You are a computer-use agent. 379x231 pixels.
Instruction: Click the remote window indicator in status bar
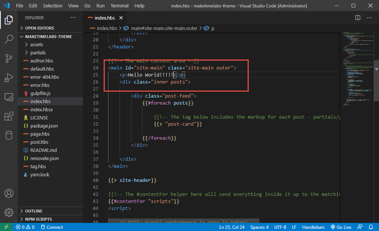tap(6, 227)
